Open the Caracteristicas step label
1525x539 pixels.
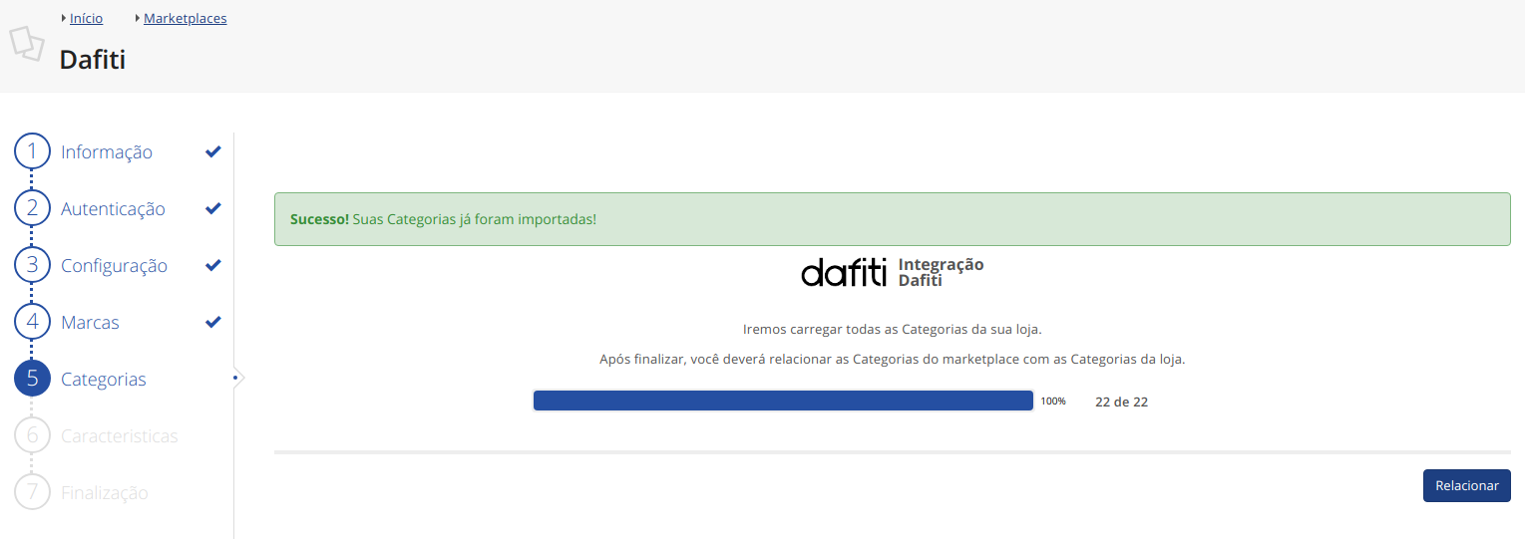click(120, 436)
